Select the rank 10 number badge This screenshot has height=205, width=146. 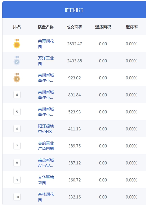pos(17,197)
